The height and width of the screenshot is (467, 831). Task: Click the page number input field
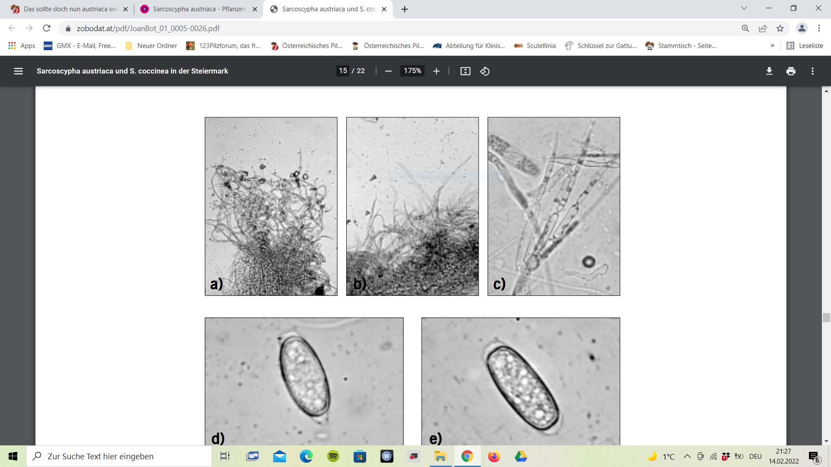343,71
